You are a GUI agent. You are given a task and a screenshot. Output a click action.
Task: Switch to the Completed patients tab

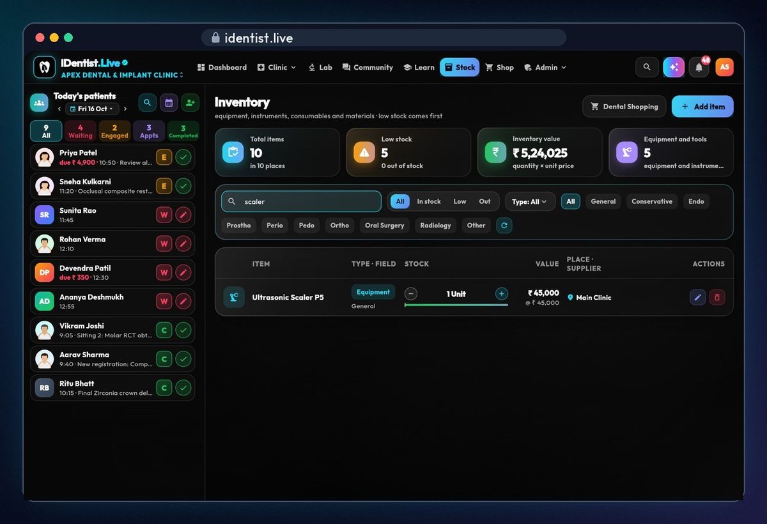(183, 131)
